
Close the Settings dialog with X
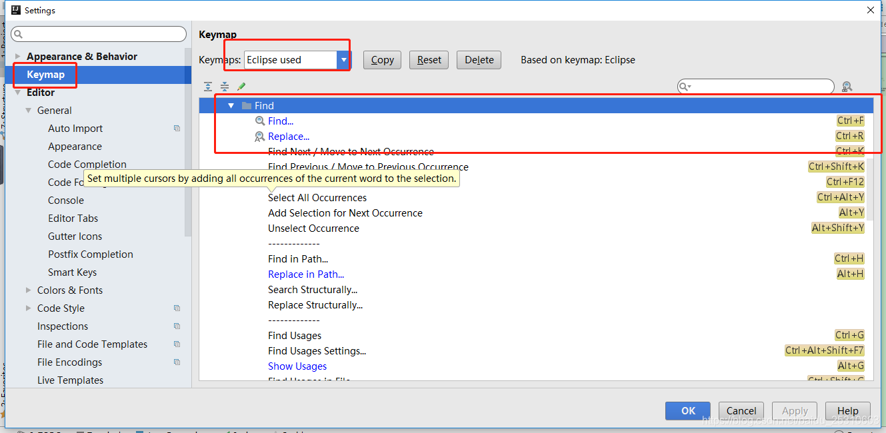871,10
